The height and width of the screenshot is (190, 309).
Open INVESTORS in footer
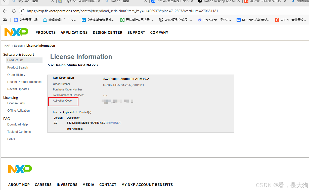click(x=67, y=185)
